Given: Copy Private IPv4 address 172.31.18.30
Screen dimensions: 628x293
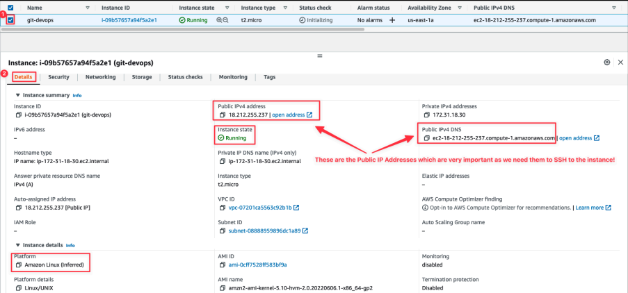Looking at the screenshot, I should click(426, 115).
